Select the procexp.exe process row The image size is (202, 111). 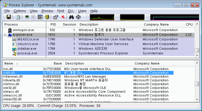[99, 53]
